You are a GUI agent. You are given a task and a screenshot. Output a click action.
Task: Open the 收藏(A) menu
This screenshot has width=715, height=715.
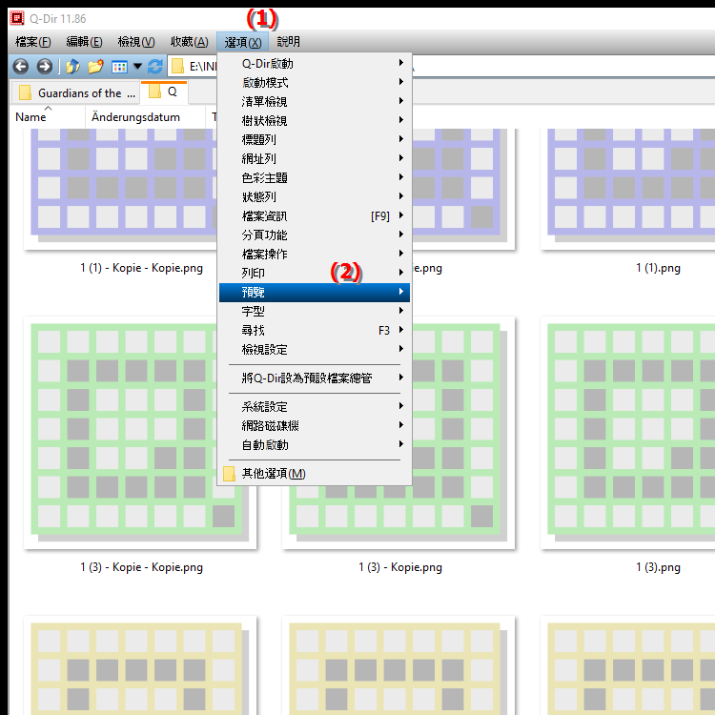coord(190,42)
